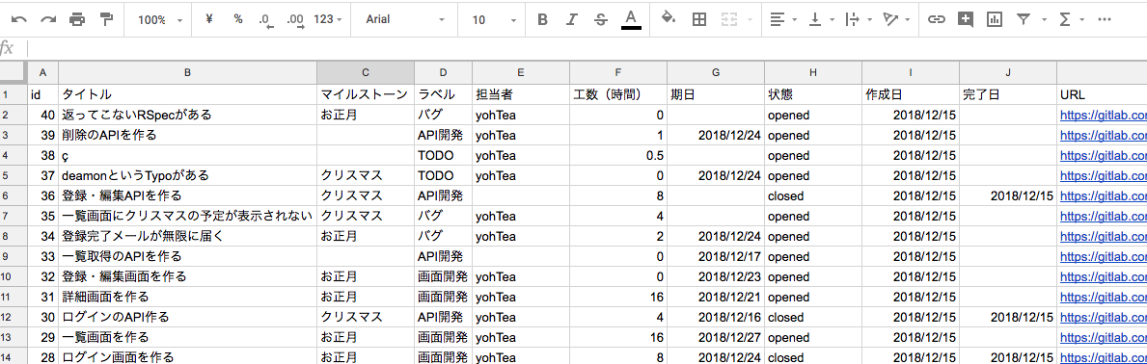The height and width of the screenshot is (364, 1147).
Task: Select the id cell '35'
Action: (x=43, y=216)
